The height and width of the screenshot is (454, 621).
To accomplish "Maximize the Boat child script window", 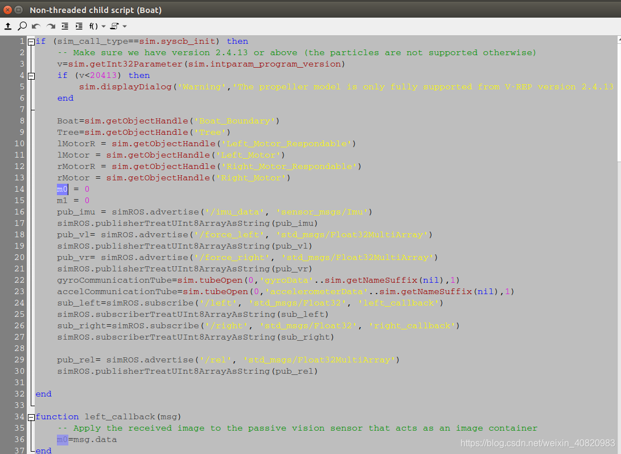I will 18,10.
